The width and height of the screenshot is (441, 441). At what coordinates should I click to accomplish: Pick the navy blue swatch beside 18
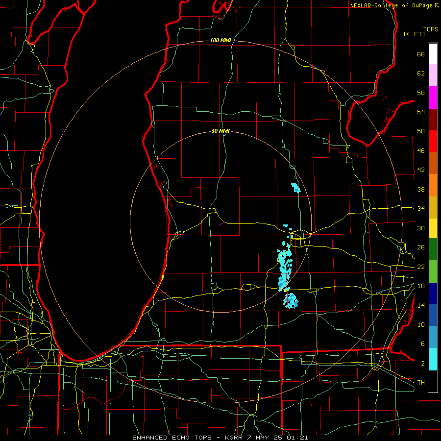(433, 294)
